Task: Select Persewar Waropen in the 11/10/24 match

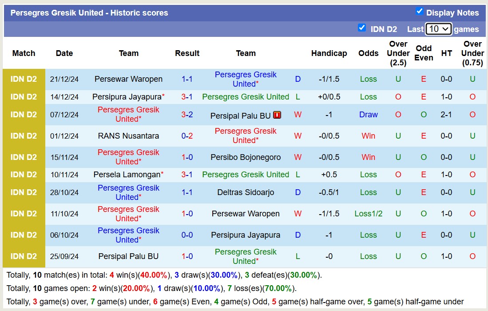Action: [x=246, y=214]
